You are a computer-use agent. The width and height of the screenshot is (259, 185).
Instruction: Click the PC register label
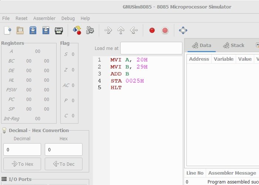tap(11, 100)
